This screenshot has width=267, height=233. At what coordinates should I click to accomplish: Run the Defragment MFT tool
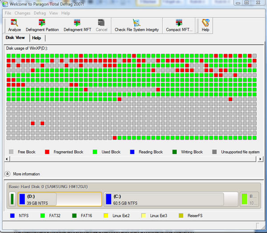pyautogui.click(x=77, y=25)
